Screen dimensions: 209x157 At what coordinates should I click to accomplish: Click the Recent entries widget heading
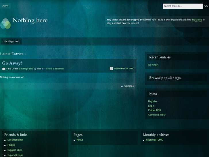tap(160, 57)
